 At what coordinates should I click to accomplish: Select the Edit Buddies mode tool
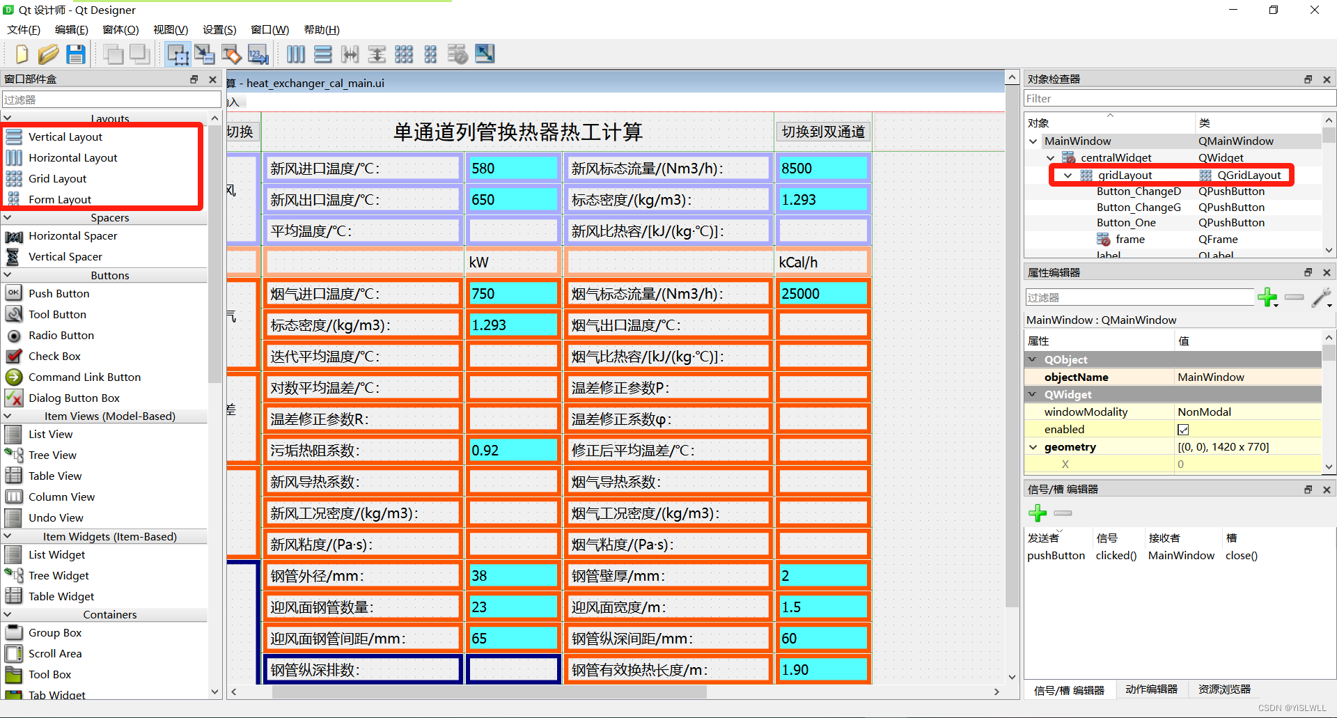[x=231, y=54]
